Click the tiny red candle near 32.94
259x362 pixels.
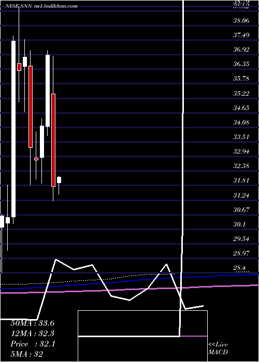click(x=36, y=159)
